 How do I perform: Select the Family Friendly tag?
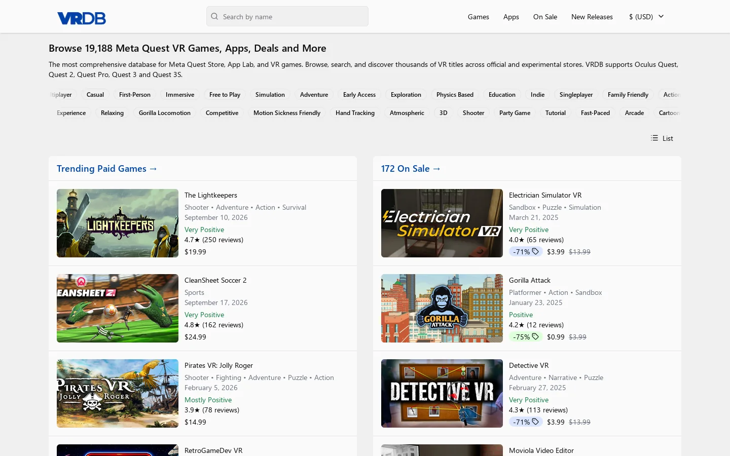[628, 95]
